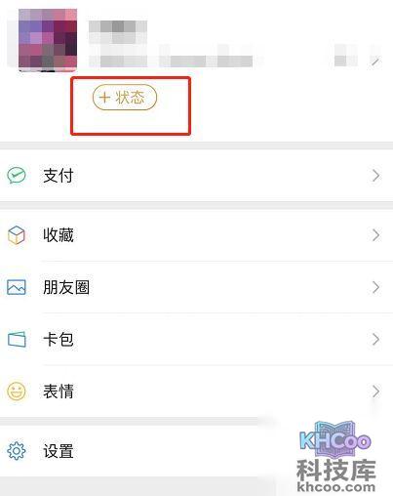The width and height of the screenshot is (393, 496).
Task: Tap the profile chevron at top right
Action: [x=375, y=61]
